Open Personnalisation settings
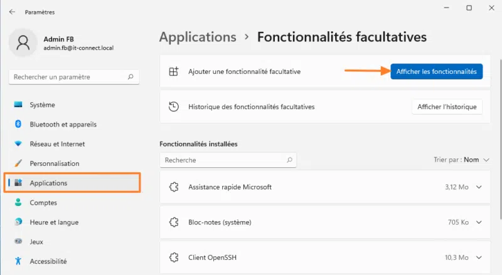The height and width of the screenshot is (275, 502). pyautogui.click(x=54, y=163)
